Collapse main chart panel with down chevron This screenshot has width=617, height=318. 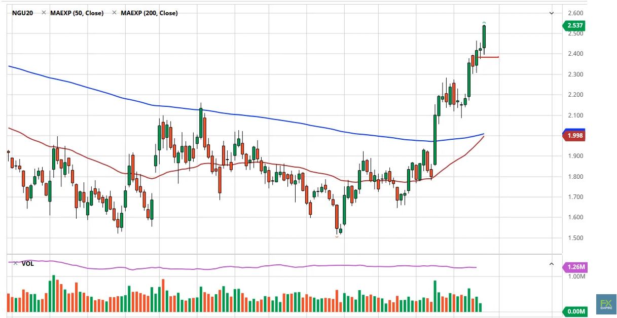[x=552, y=13]
